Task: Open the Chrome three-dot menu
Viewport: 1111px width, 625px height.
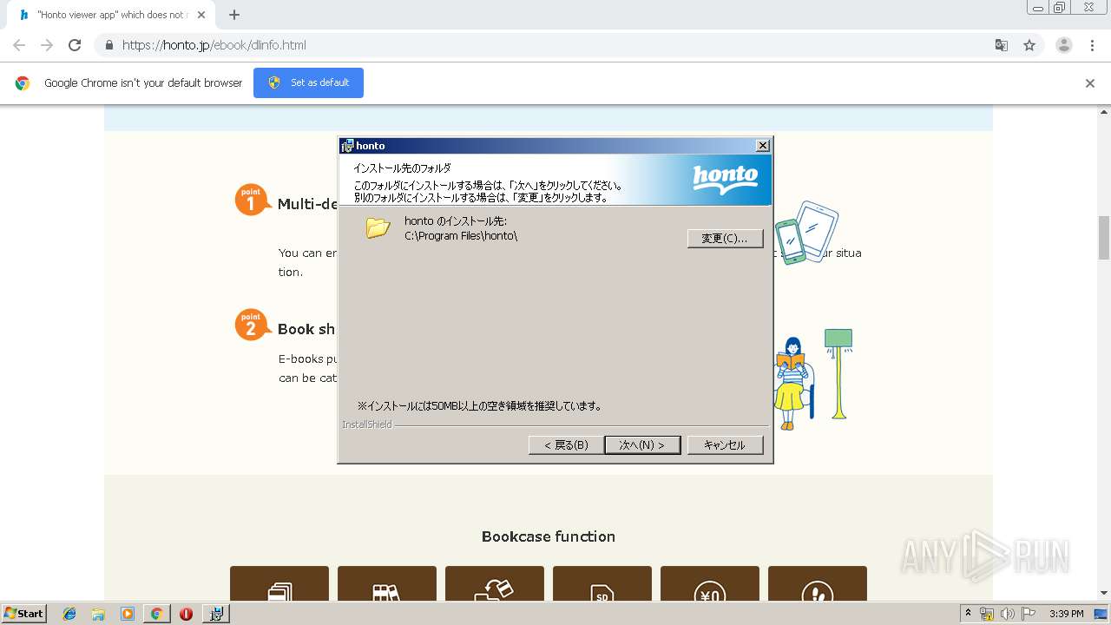Action: pos(1093,45)
